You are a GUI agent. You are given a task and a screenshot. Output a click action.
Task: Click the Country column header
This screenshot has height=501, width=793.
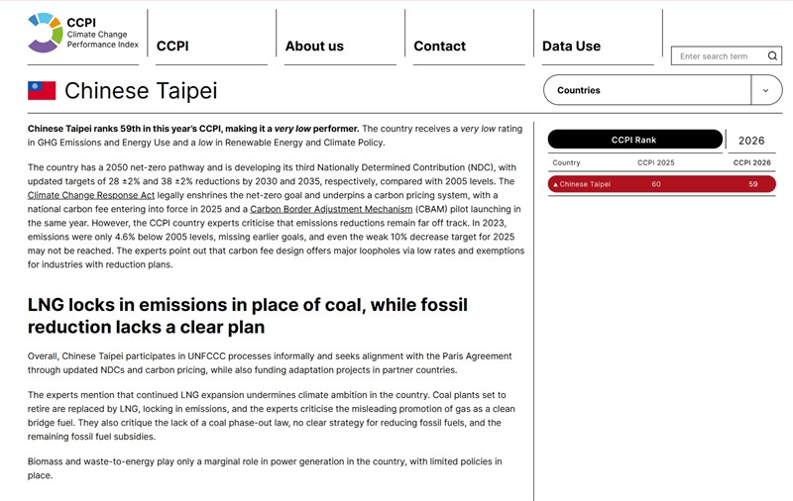[566, 162]
